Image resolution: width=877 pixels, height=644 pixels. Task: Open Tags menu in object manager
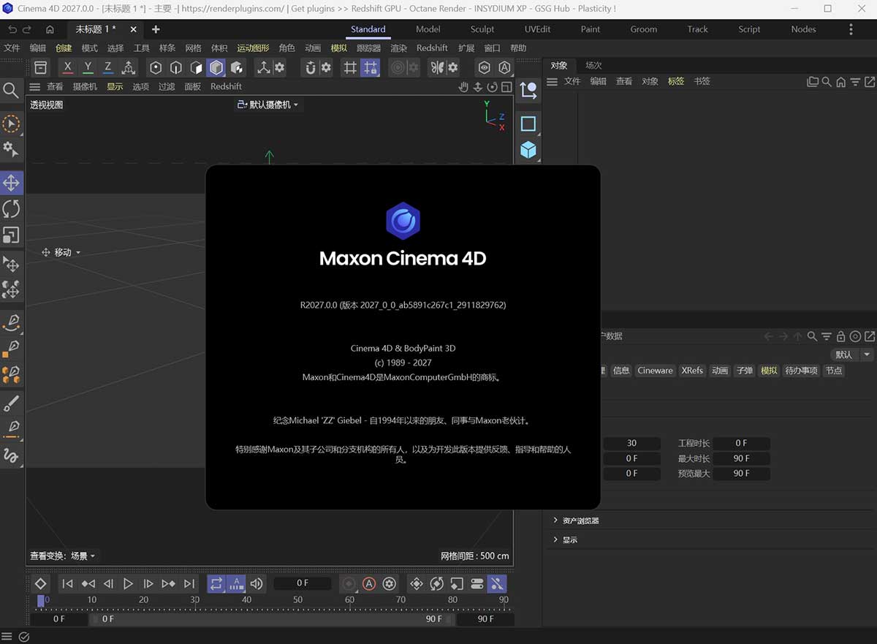click(x=676, y=81)
